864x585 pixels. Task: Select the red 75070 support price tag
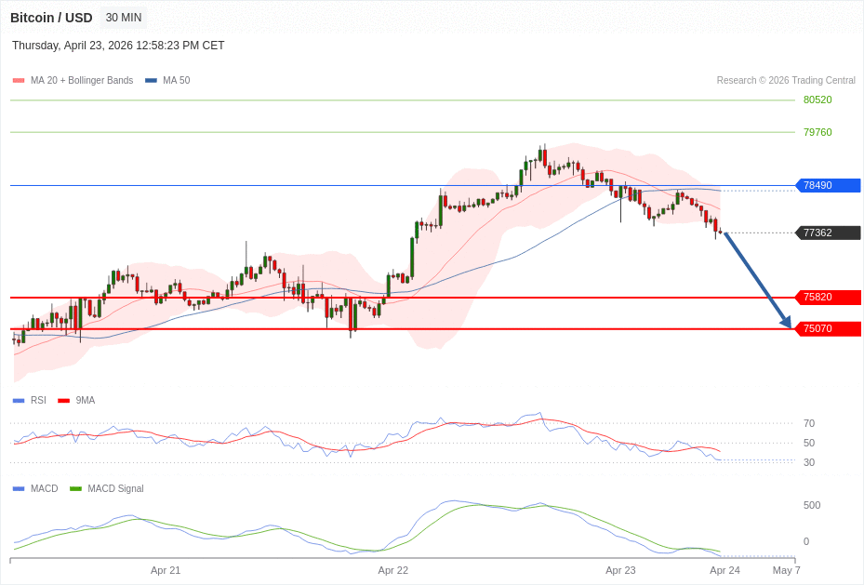click(x=827, y=329)
